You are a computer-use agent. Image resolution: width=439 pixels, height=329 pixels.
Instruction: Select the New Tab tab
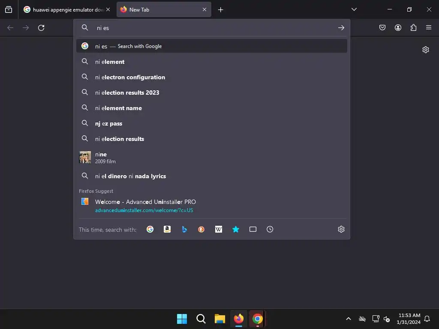(164, 9)
